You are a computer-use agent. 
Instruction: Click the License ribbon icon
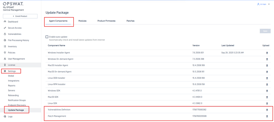tap(5, 65)
